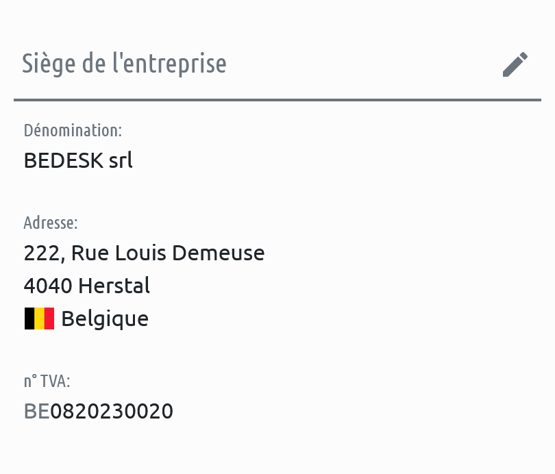Select the "Dénomination:" label
This screenshot has height=474, width=555.
click(73, 129)
